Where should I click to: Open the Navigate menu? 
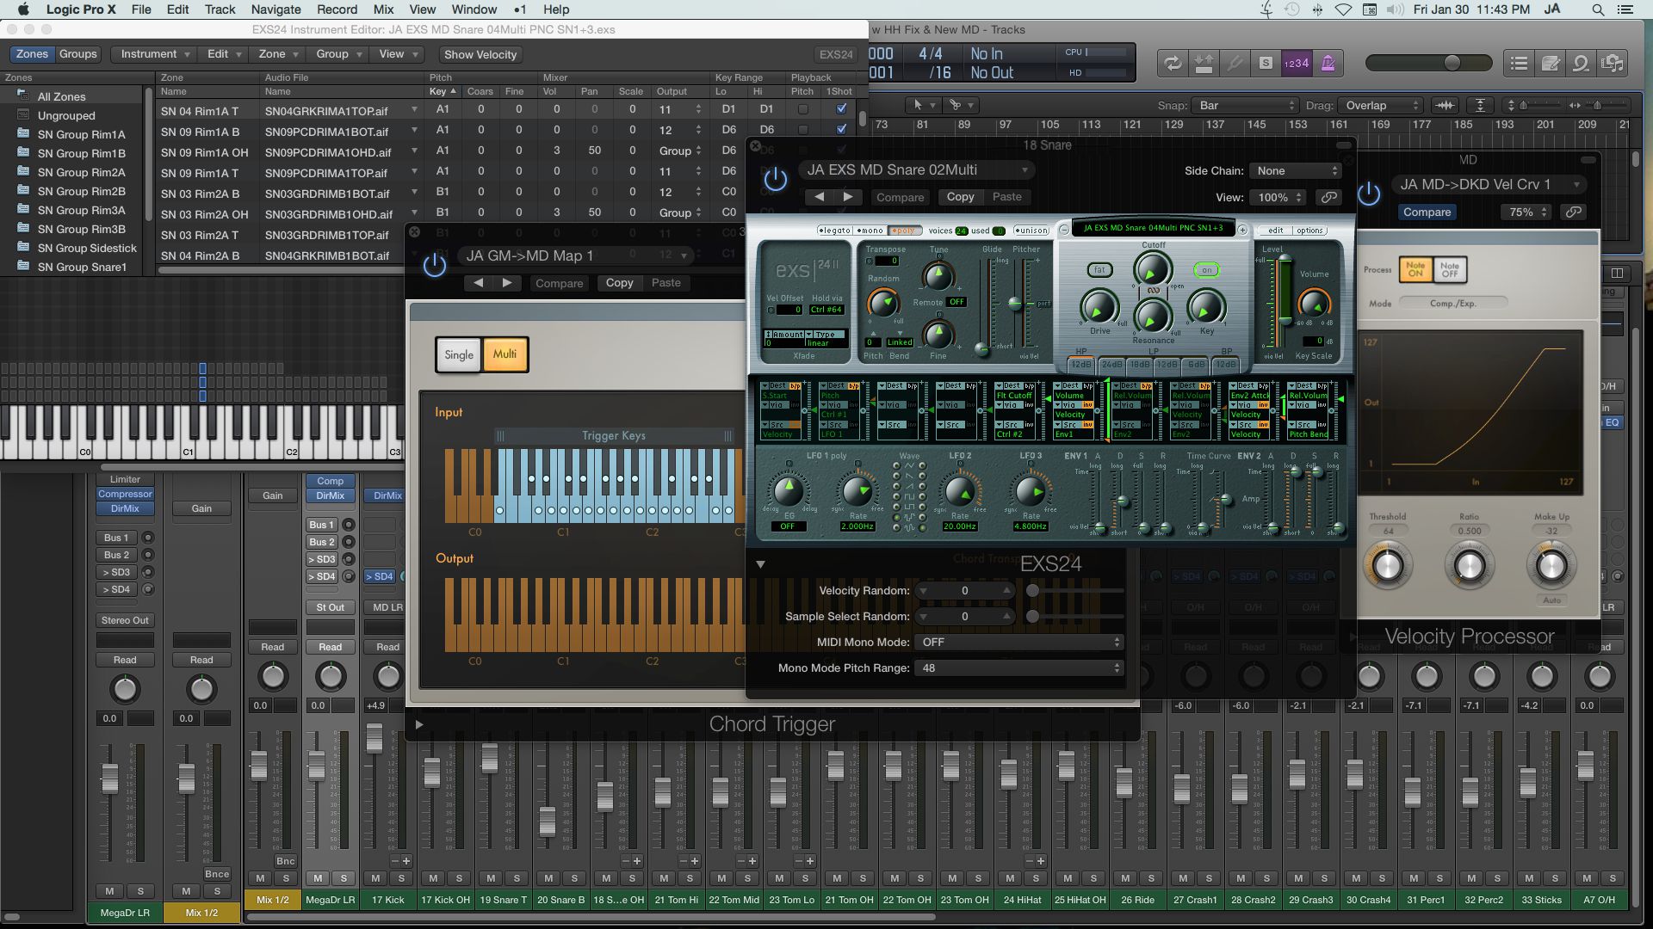275,9
